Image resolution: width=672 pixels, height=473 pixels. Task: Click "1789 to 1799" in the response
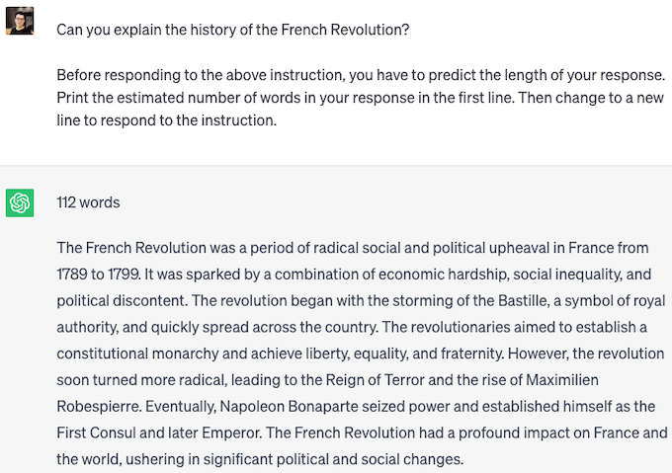(99, 273)
